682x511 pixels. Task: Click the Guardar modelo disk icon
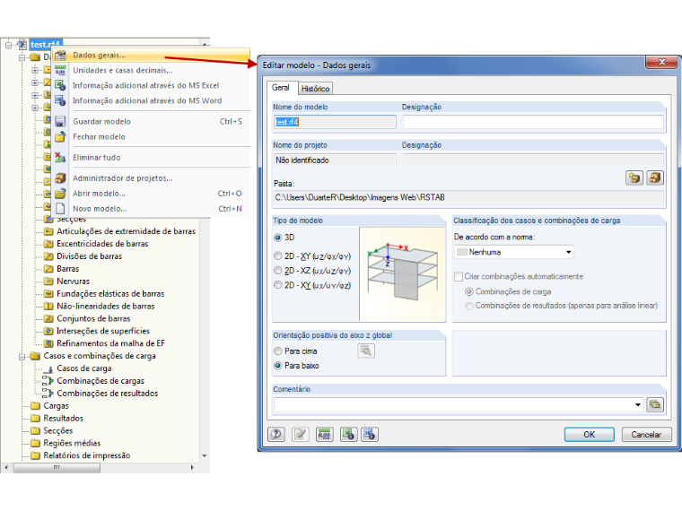(x=60, y=121)
